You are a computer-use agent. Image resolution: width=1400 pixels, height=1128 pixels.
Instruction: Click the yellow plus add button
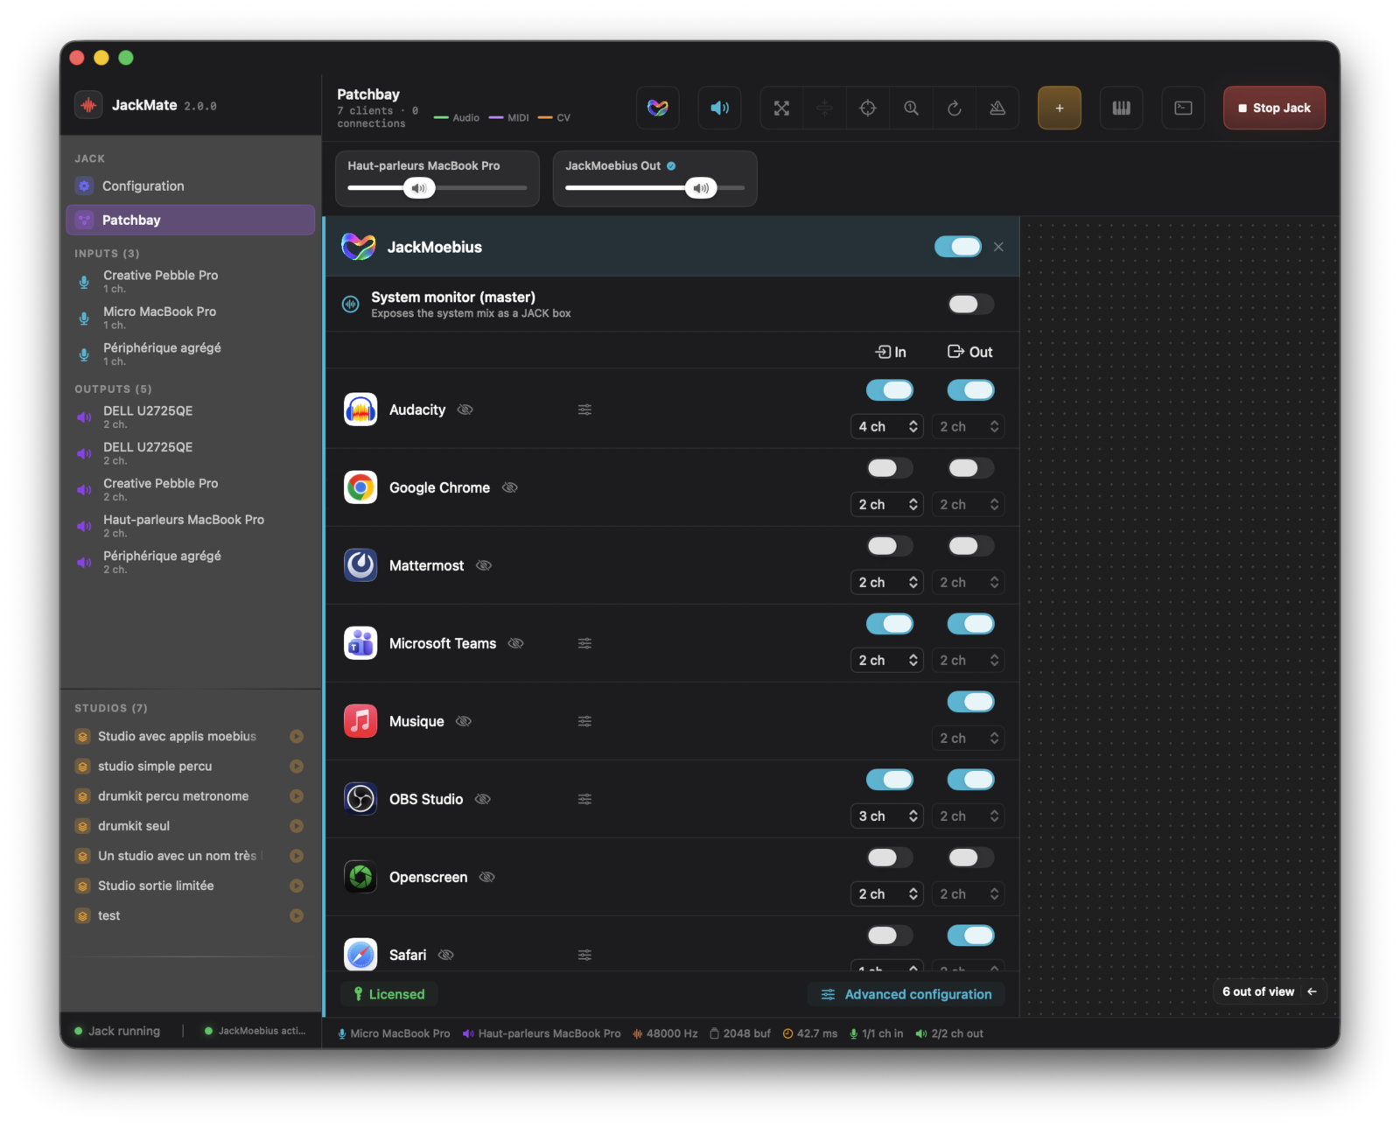pos(1059,108)
